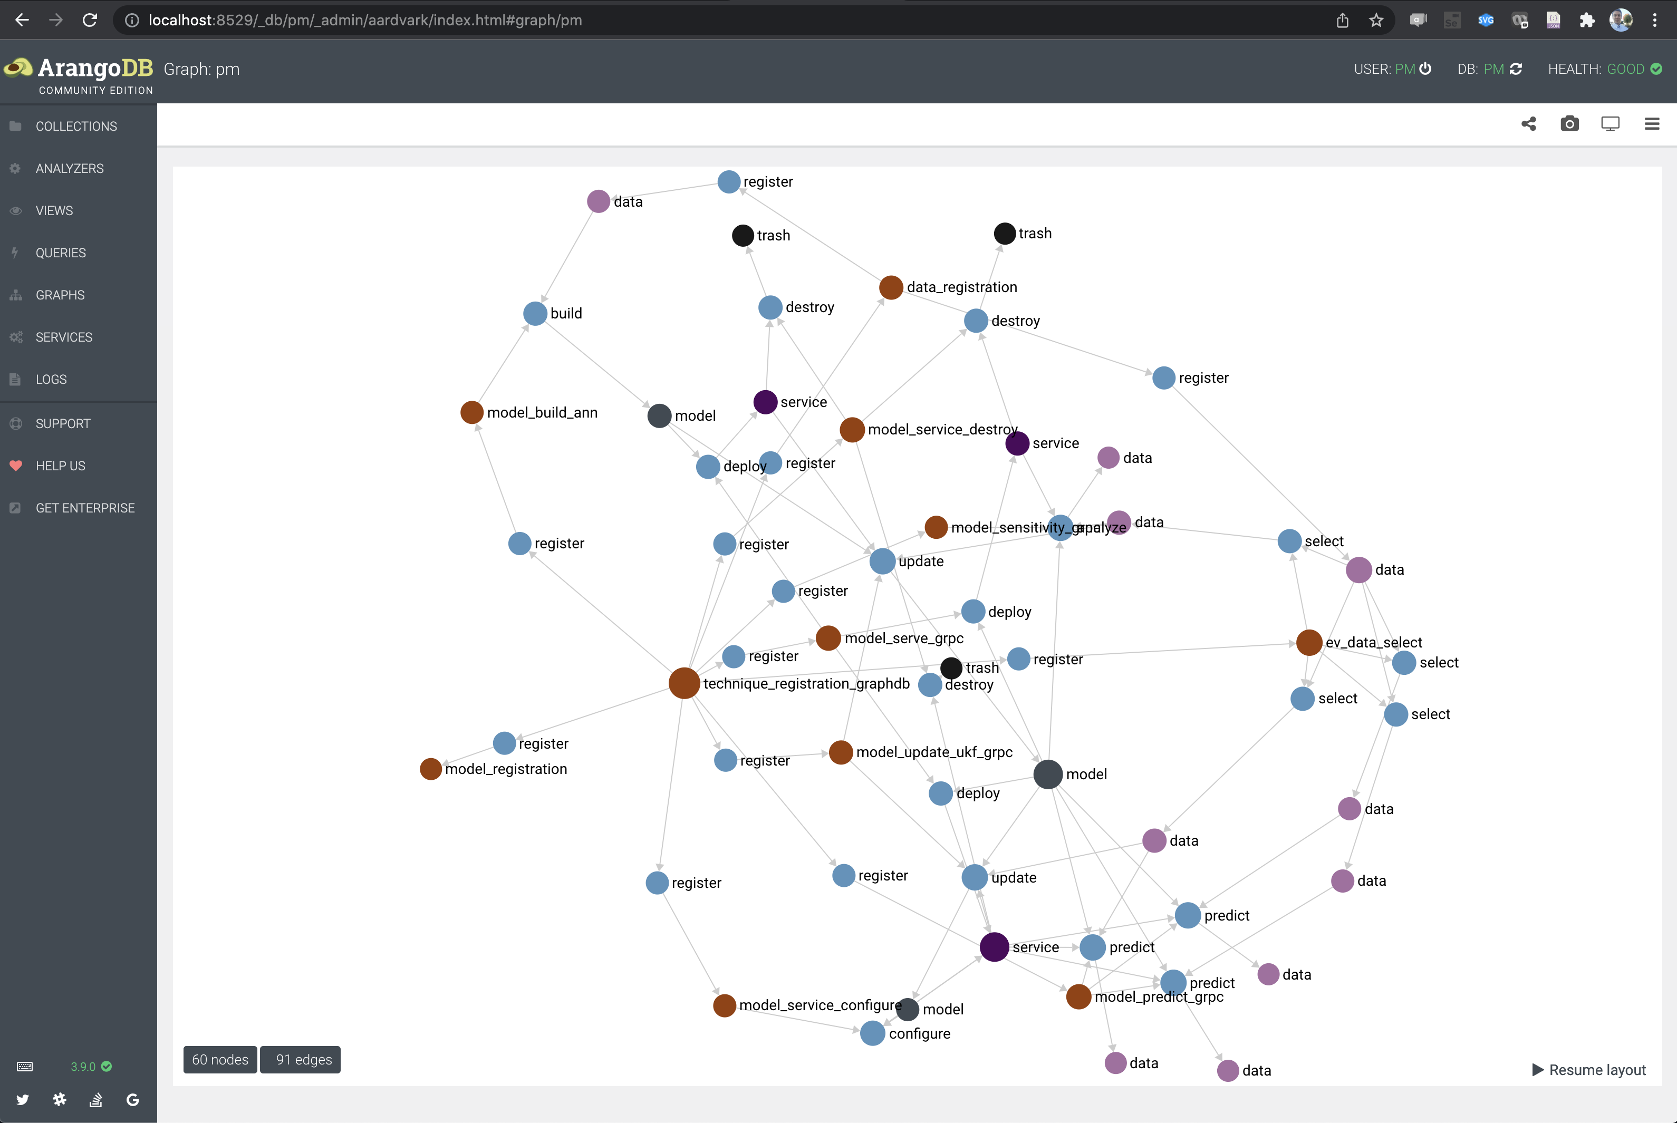Open the browser three-dot menu
Screen dimensions: 1677x1123
(1655, 20)
